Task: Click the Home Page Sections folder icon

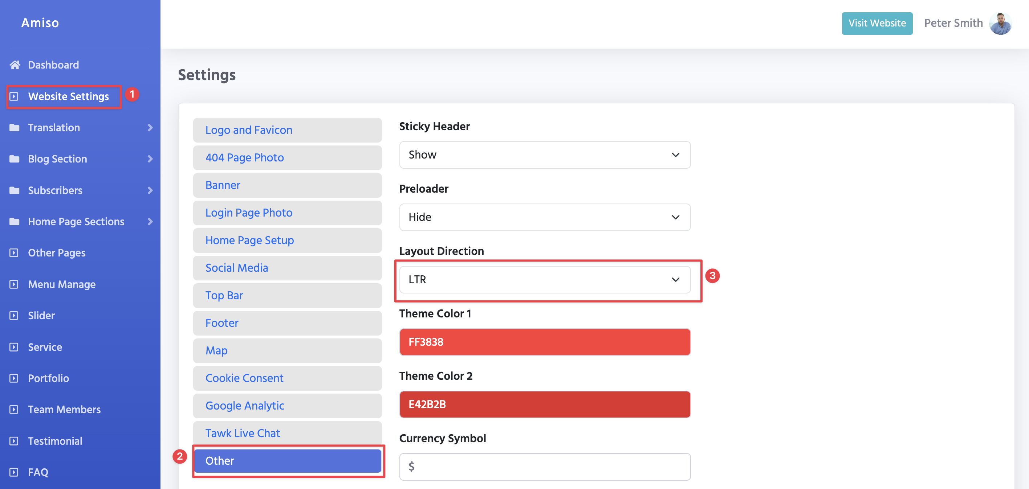Action: pyautogui.click(x=15, y=222)
